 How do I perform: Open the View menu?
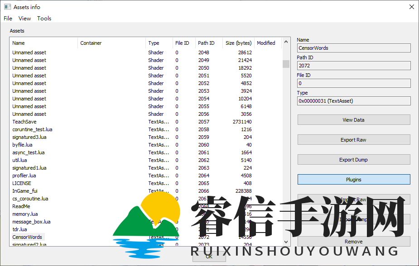[24, 18]
